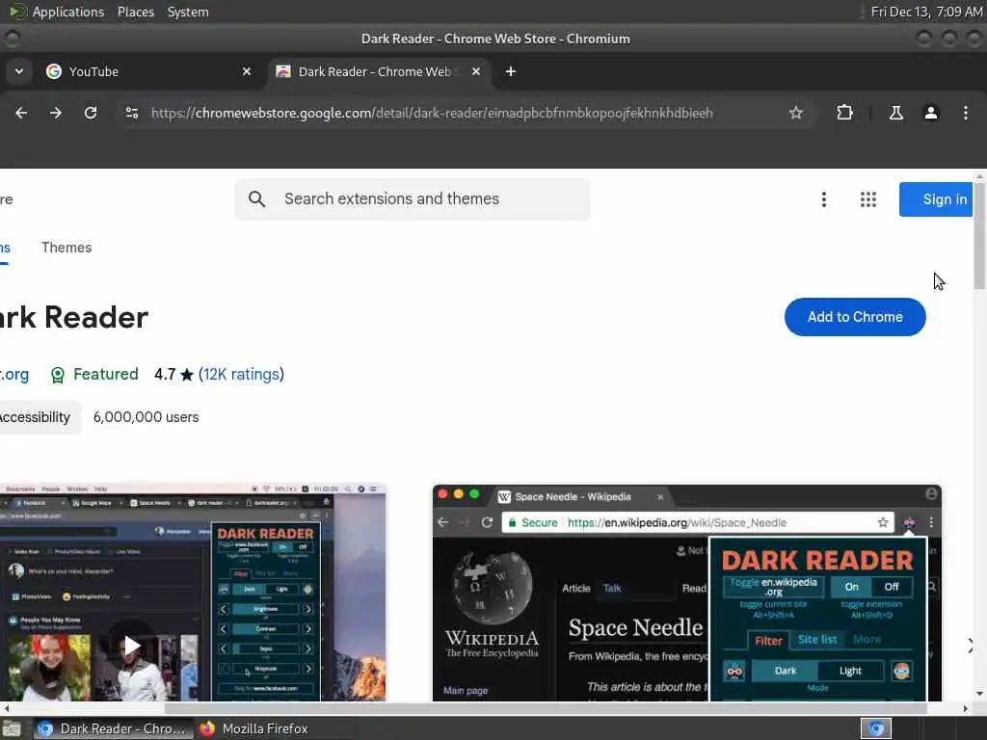Click the clock showing Fri Dec 13

tap(926, 12)
